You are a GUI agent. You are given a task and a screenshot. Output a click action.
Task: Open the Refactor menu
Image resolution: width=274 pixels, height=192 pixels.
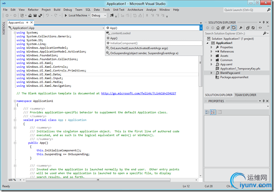(33, 10)
